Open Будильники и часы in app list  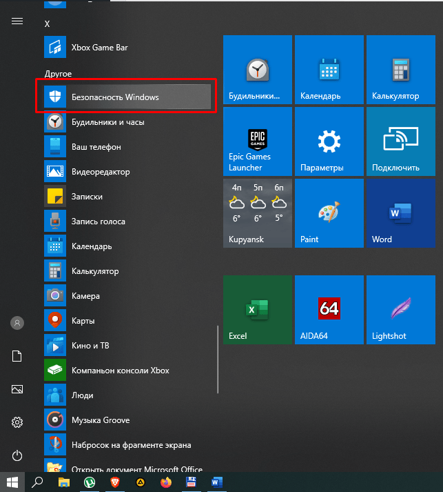click(x=127, y=122)
